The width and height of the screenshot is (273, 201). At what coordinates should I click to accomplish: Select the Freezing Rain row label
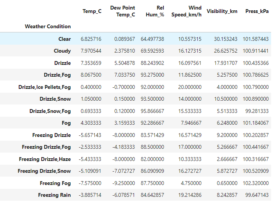coord(54,195)
